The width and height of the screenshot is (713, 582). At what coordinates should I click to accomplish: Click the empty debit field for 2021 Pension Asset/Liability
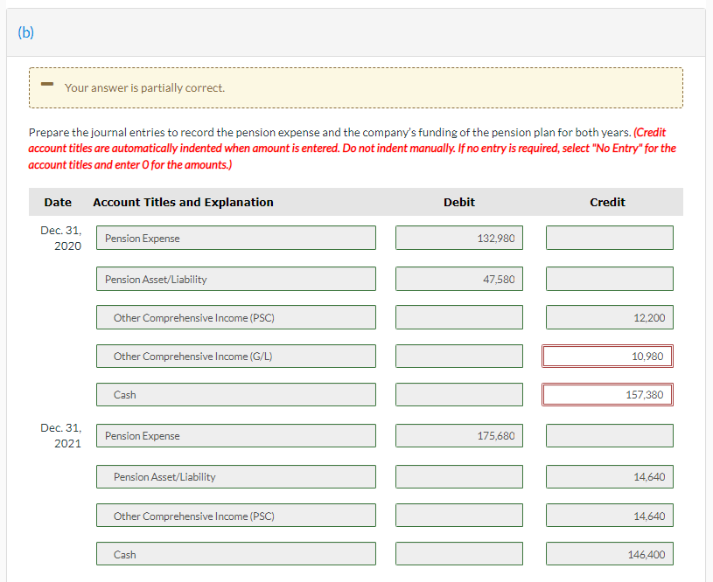coord(459,476)
